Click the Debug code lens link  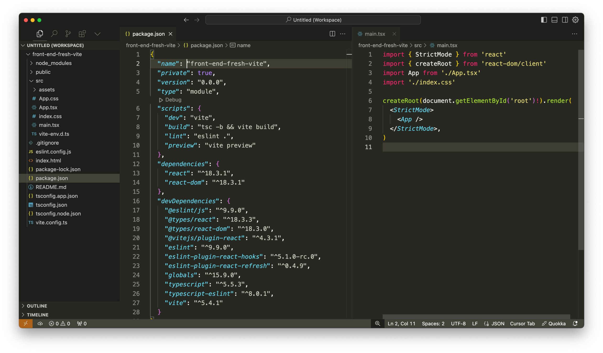pos(173,100)
